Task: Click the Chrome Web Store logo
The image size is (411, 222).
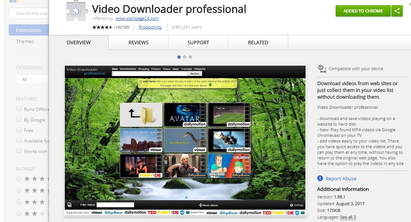Action: tap(14, 1)
